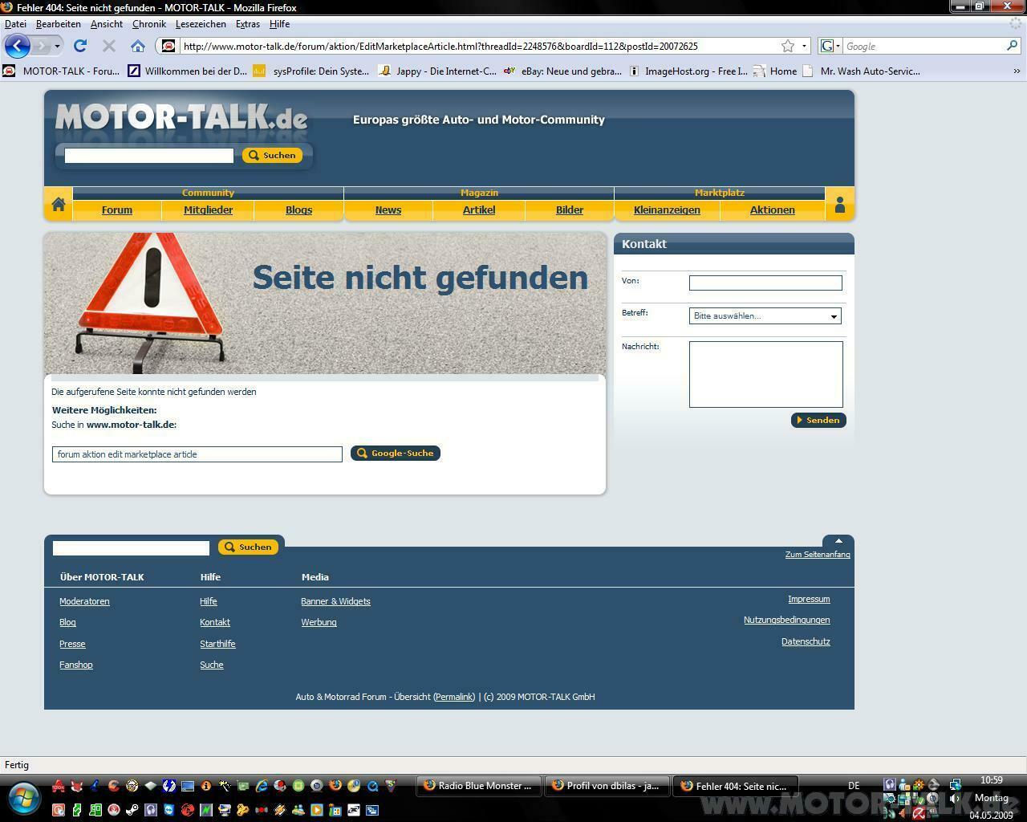Focus the header site search field

pyautogui.click(x=149, y=156)
